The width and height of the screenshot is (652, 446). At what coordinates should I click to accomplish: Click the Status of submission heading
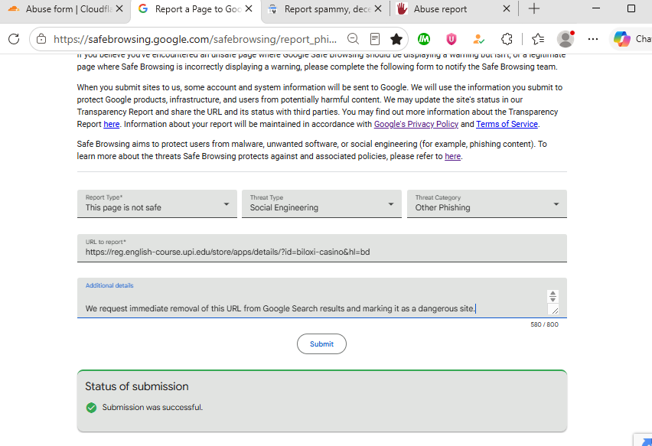click(137, 386)
